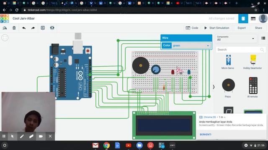Click BERHENTI to stop screen sharing
This screenshot has width=268, height=150.
click(x=205, y=135)
